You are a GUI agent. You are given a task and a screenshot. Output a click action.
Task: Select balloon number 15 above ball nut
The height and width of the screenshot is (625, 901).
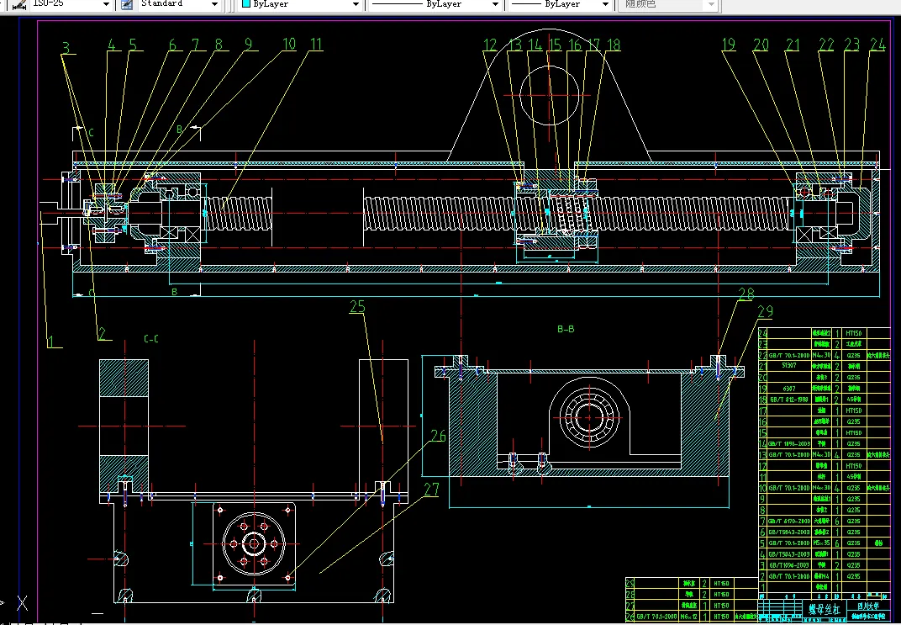tap(555, 45)
